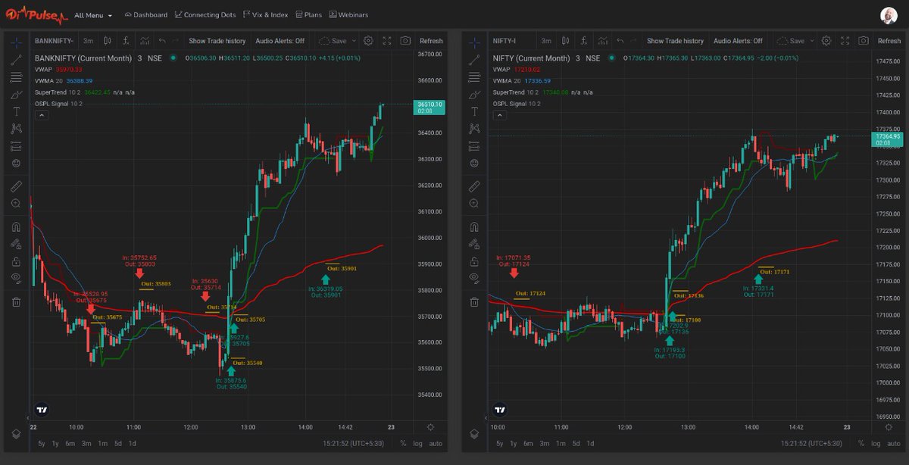Click BANKNIFTY symbol search field
This screenshot has height=465, width=909.
pos(53,41)
